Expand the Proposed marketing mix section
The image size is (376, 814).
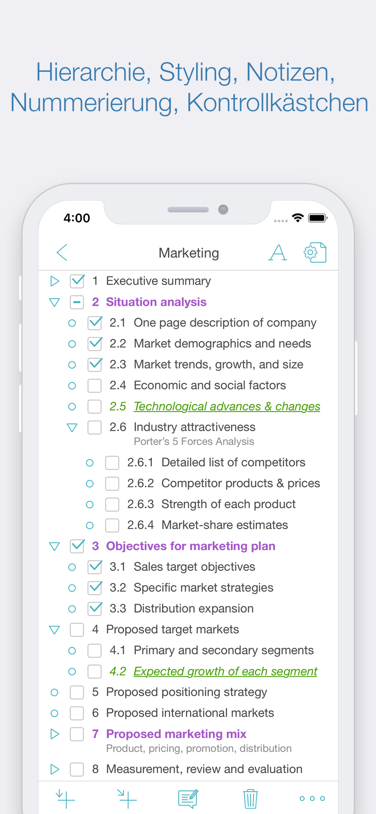point(55,734)
